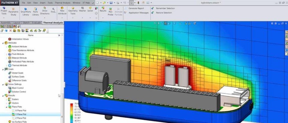Activate the Plot Probe tool

[110, 12]
